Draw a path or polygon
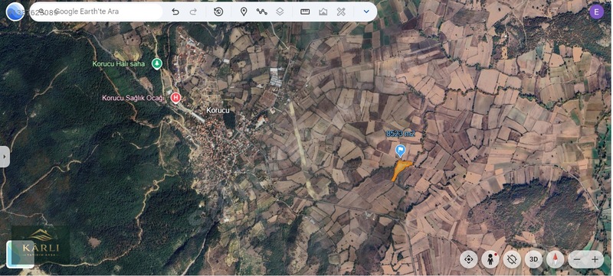The image size is (613, 276). tap(261, 11)
